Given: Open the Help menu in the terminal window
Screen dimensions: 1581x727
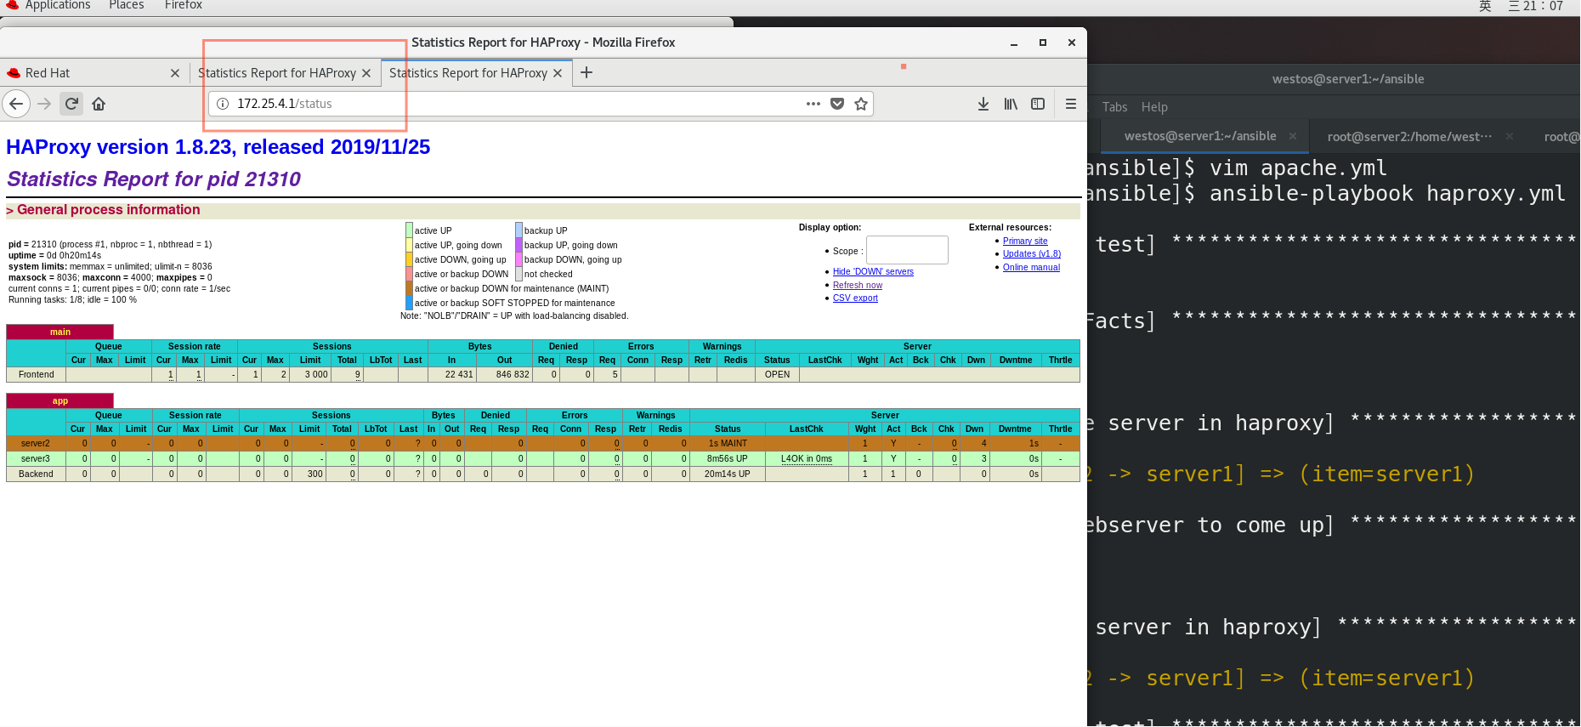Looking at the screenshot, I should [x=1154, y=107].
